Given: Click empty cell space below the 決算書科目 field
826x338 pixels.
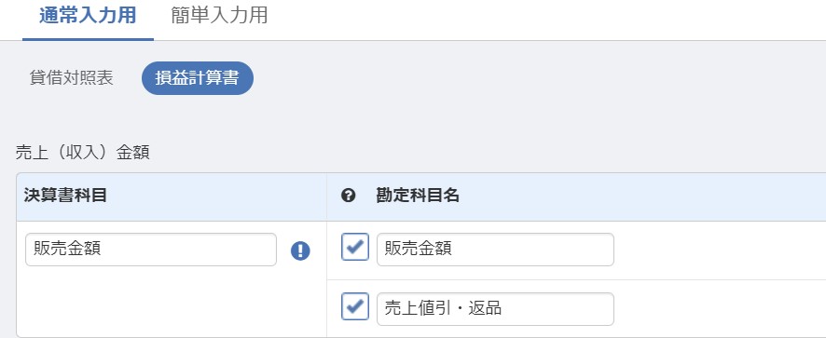Looking at the screenshot, I should coord(172,303).
